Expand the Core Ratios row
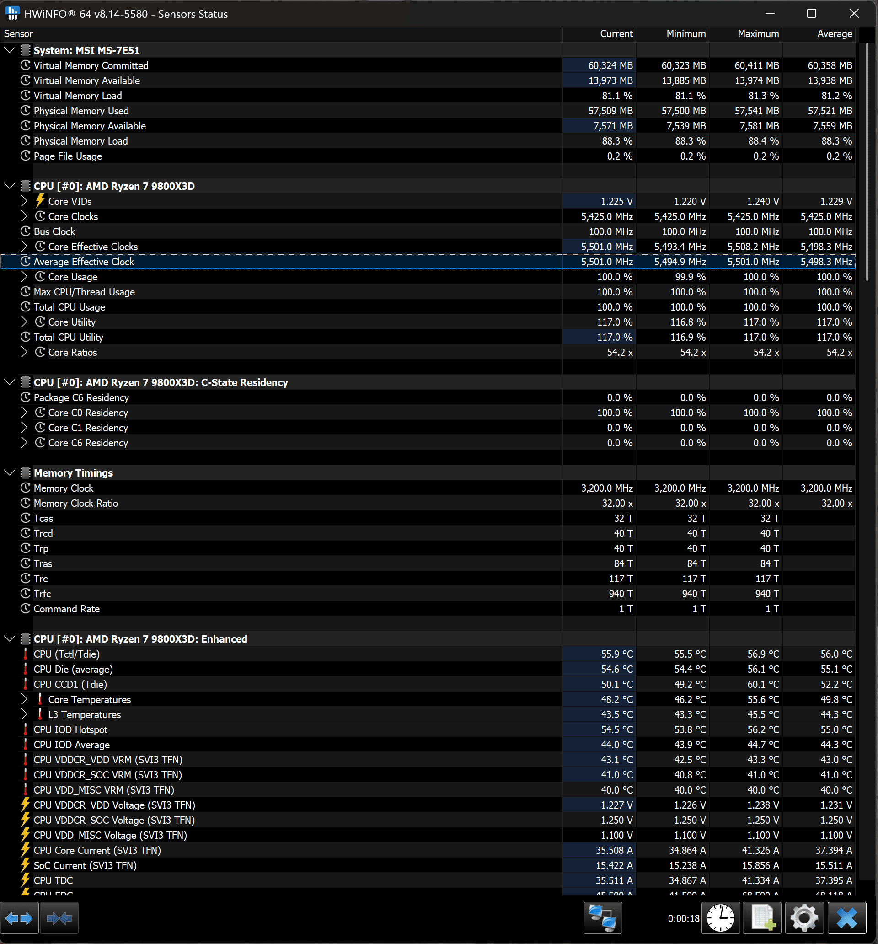This screenshot has width=878, height=944. click(24, 352)
